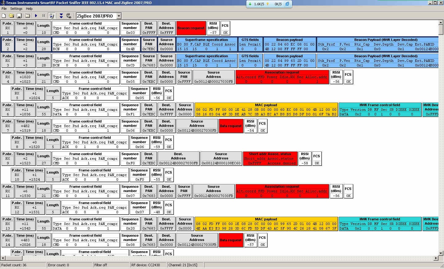Open the Help menu
Screen dimensions: 444x269
pos(29,9)
